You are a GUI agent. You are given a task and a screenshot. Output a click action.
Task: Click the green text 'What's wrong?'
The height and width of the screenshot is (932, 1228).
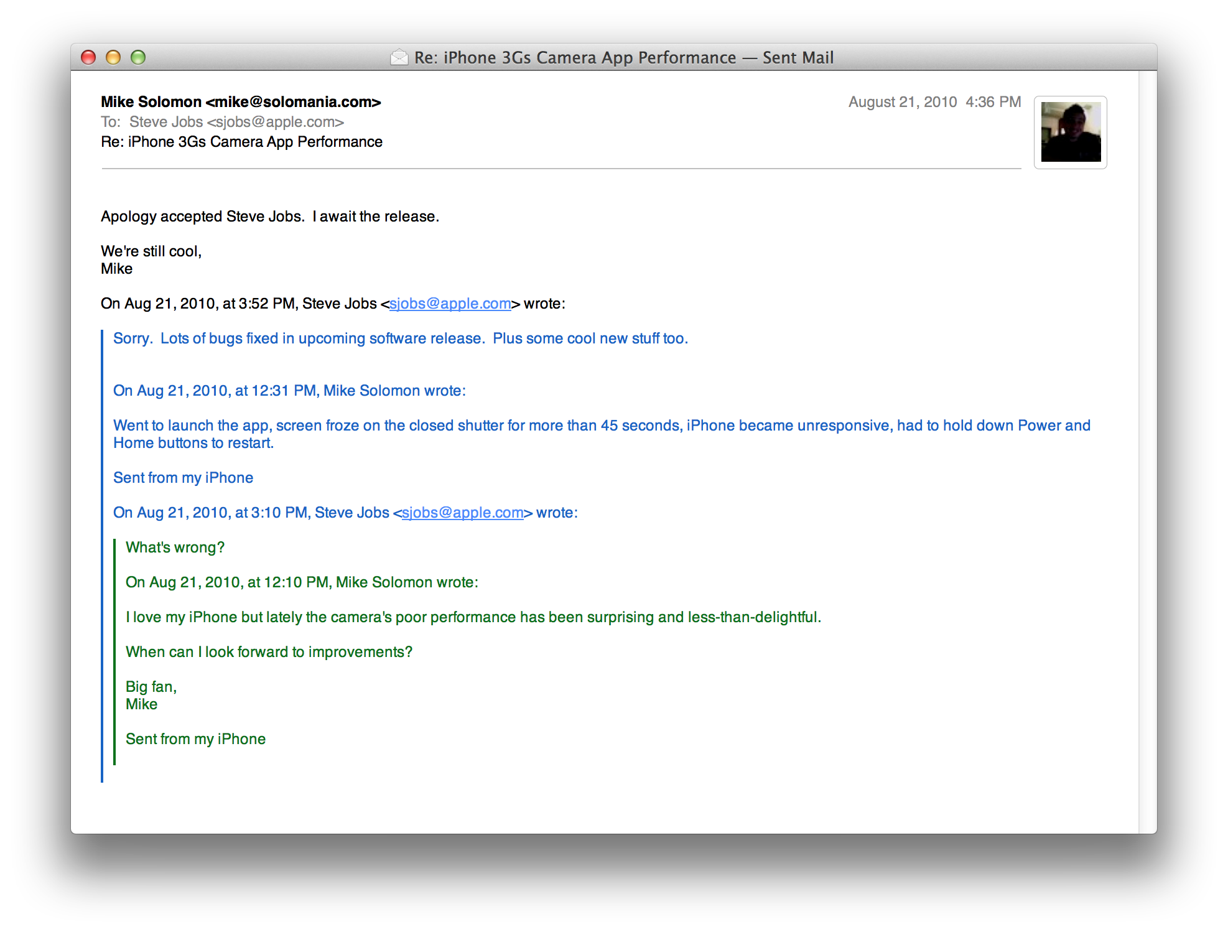(x=175, y=548)
